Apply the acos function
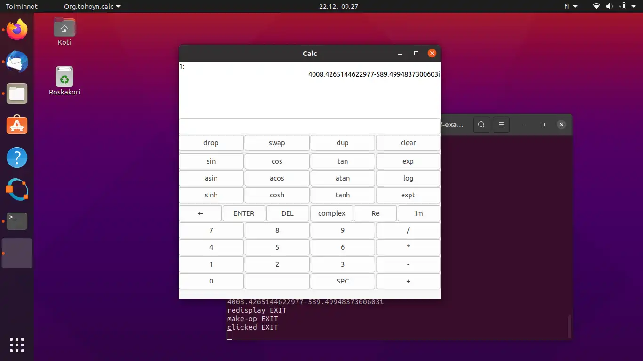This screenshot has width=643, height=361. 277,178
